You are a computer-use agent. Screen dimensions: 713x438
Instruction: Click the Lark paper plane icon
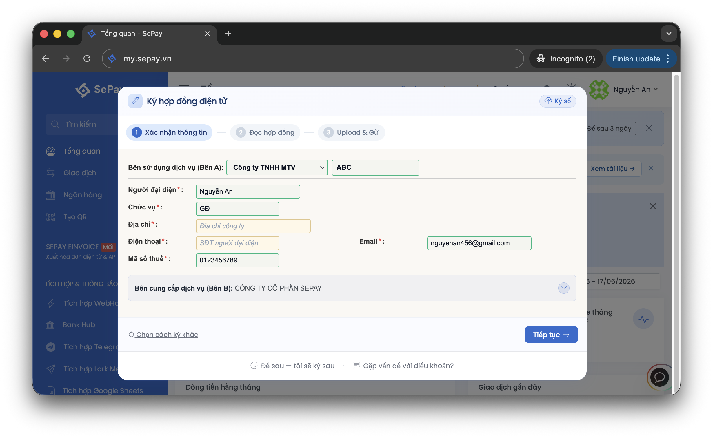point(51,369)
